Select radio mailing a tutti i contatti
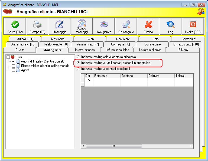The height and width of the screenshot is (161, 208). click(x=78, y=63)
